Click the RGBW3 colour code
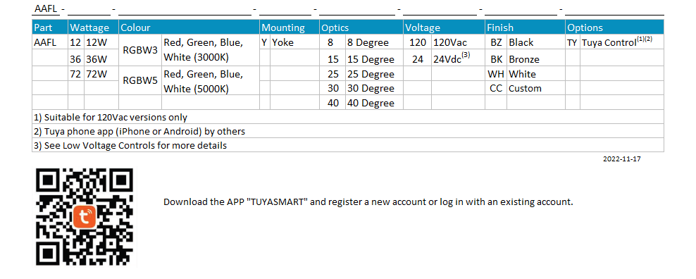Screen dimensions: 696x279 click(x=139, y=51)
